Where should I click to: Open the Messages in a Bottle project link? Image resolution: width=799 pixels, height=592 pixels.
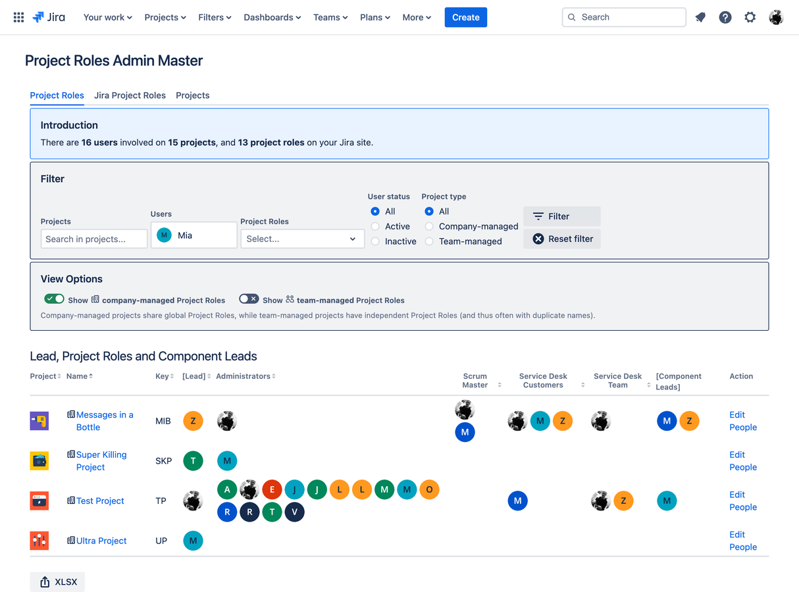[105, 421]
